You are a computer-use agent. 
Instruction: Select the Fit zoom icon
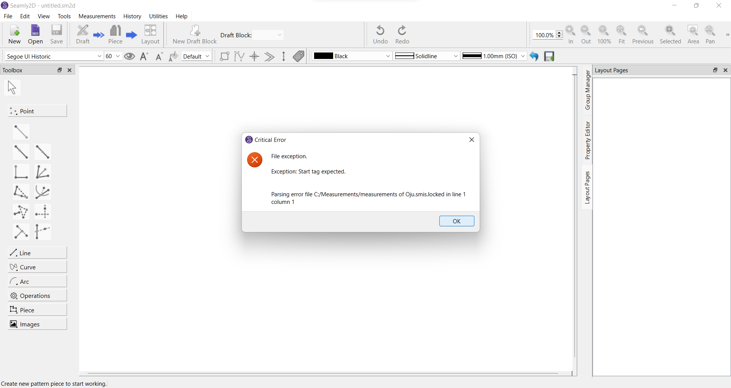click(x=621, y=34)
